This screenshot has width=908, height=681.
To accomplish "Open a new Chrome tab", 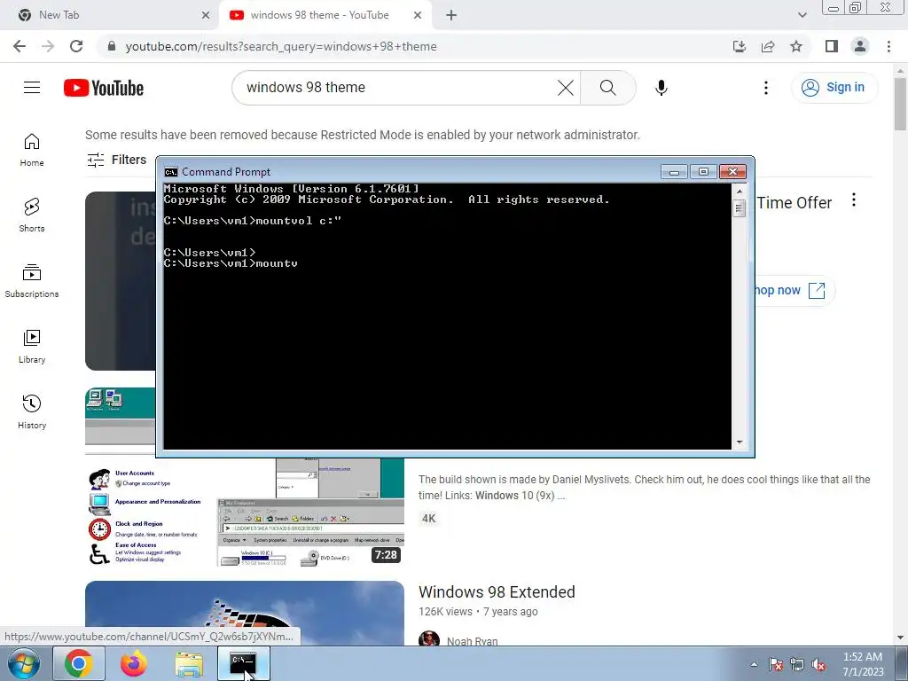I will click(x=451, y=15).
